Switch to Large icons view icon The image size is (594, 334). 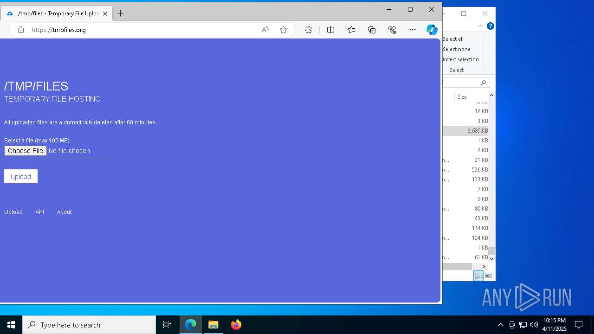(x=488, y=276)
